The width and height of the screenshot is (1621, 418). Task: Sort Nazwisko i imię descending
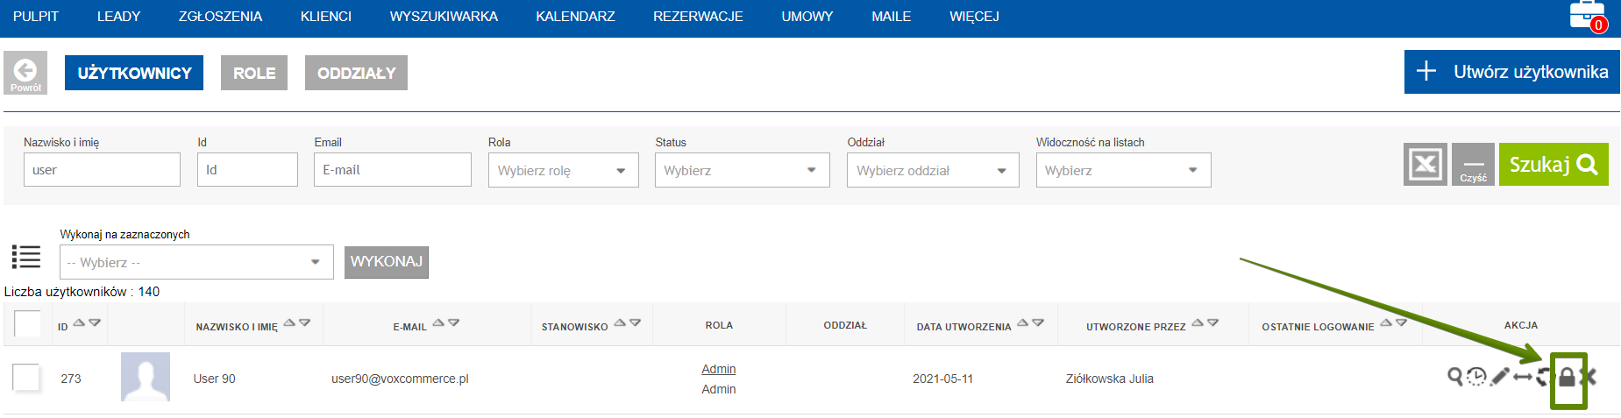304,323
